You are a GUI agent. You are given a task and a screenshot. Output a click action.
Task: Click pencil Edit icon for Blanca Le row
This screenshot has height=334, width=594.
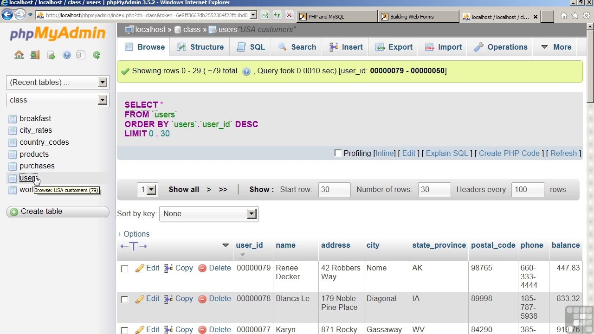coord(140,299)
